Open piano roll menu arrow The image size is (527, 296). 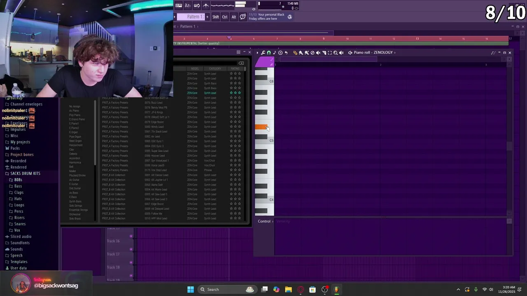coord(258,53)
